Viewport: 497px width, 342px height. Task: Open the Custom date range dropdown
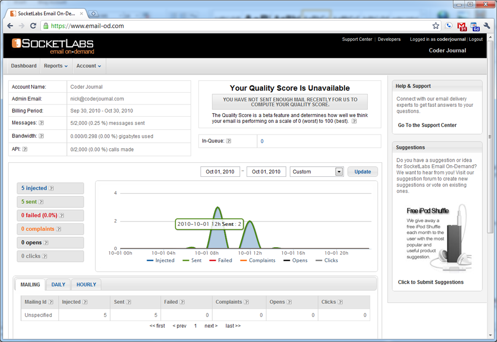[x=316, y=172]
